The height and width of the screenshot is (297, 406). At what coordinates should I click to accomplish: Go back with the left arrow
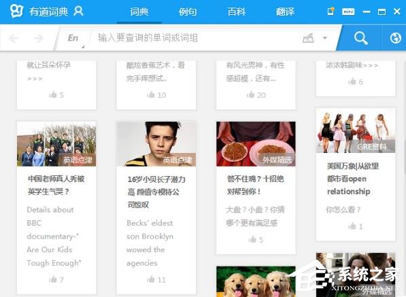pos(14,38)
